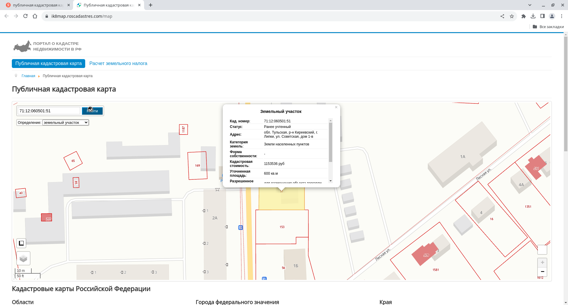
Task: Click the cadastral number search field
Action: pos(49,111)
